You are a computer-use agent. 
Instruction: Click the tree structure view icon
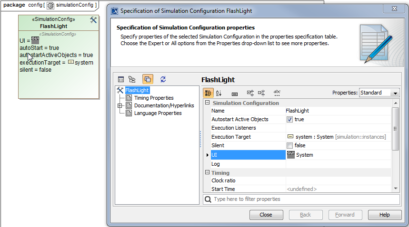132,79
